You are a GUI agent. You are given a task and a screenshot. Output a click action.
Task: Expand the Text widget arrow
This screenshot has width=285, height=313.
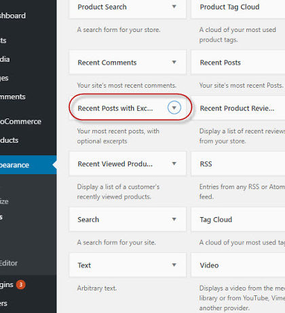coord(174,265)
